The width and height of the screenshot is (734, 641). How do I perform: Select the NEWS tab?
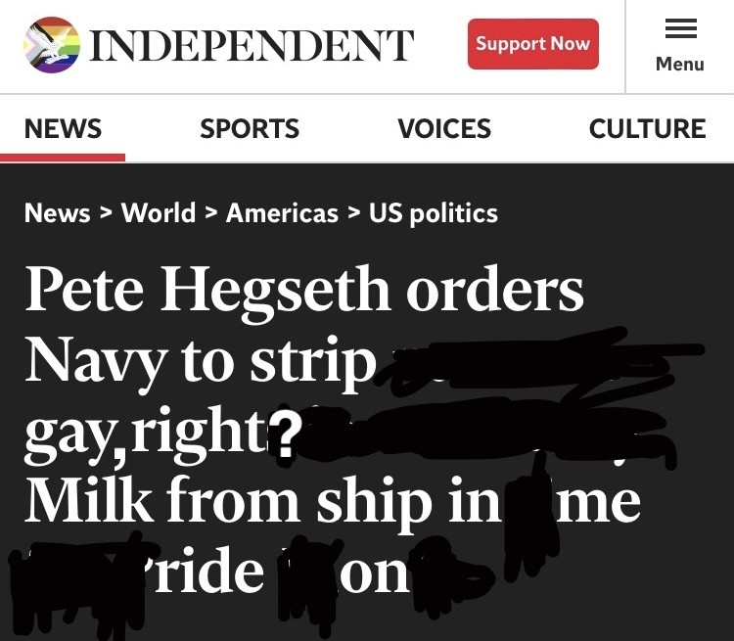point(63,128)
